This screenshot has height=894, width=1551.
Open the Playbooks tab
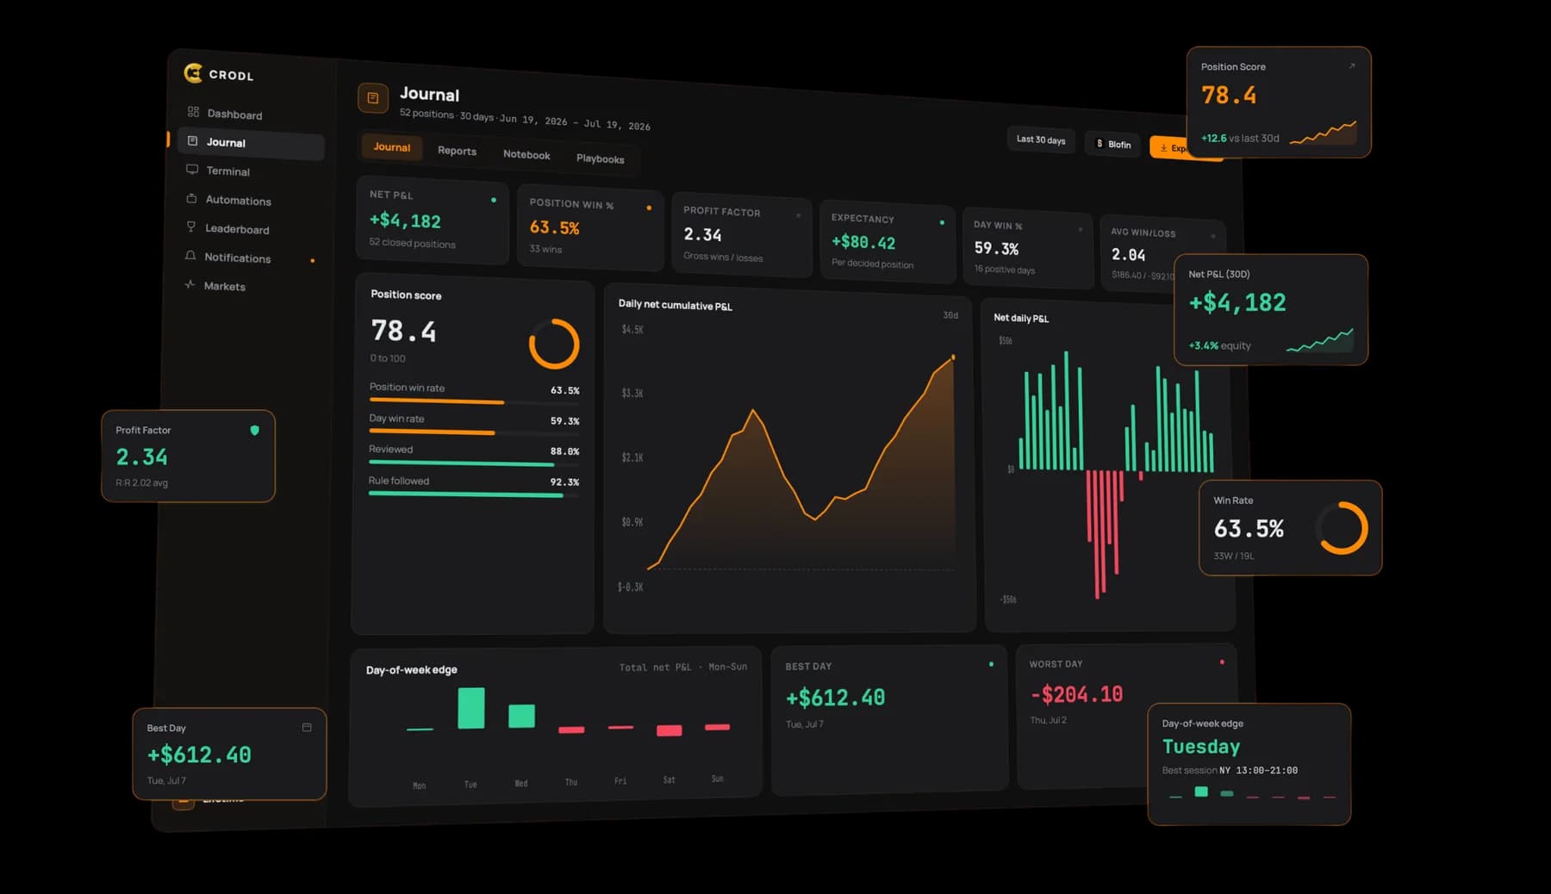click(x=600, y=158)
